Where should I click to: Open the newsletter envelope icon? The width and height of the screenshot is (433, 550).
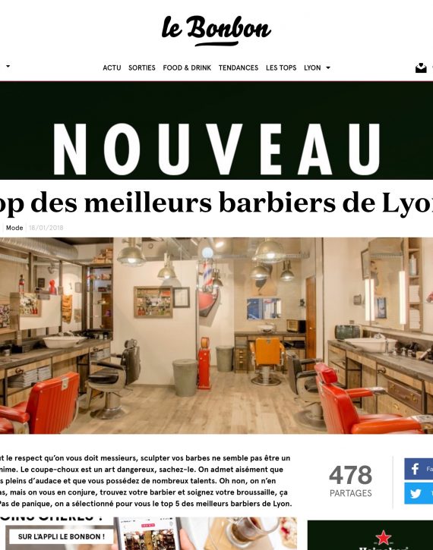[421, 68]
